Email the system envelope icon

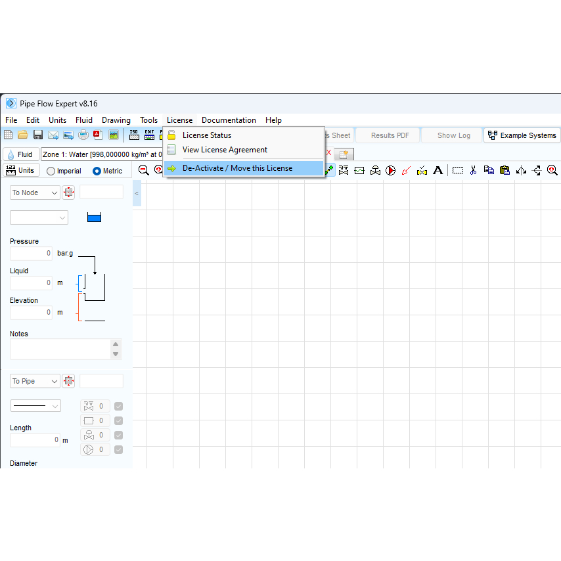pos(53,135)
